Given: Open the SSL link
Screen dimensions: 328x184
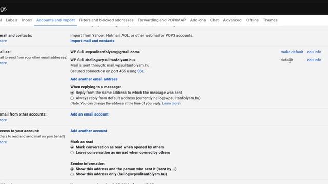Looking at the screenshot, I should point(140,71).
